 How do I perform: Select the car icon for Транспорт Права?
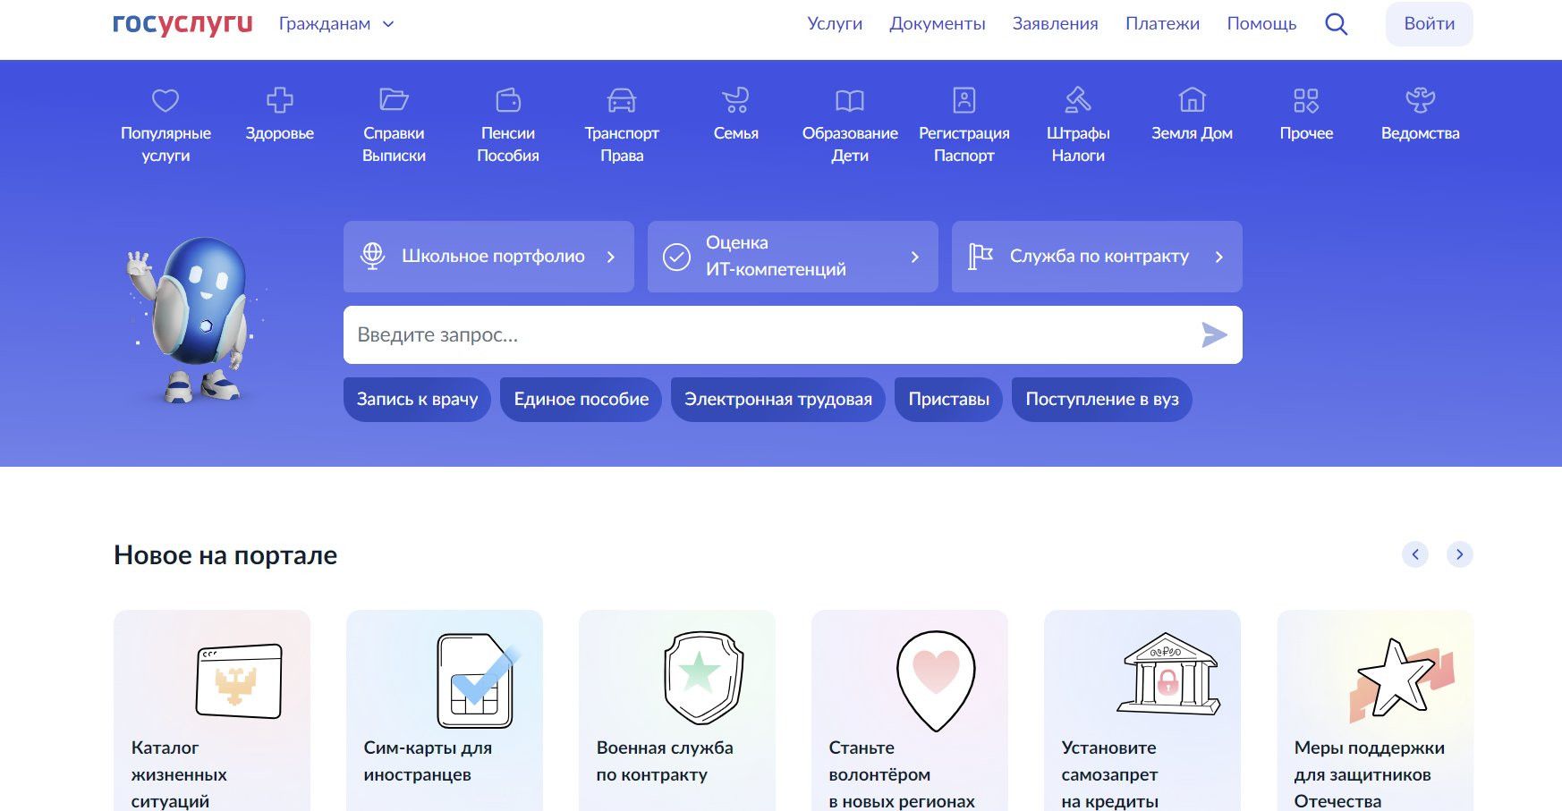(622, 100)
